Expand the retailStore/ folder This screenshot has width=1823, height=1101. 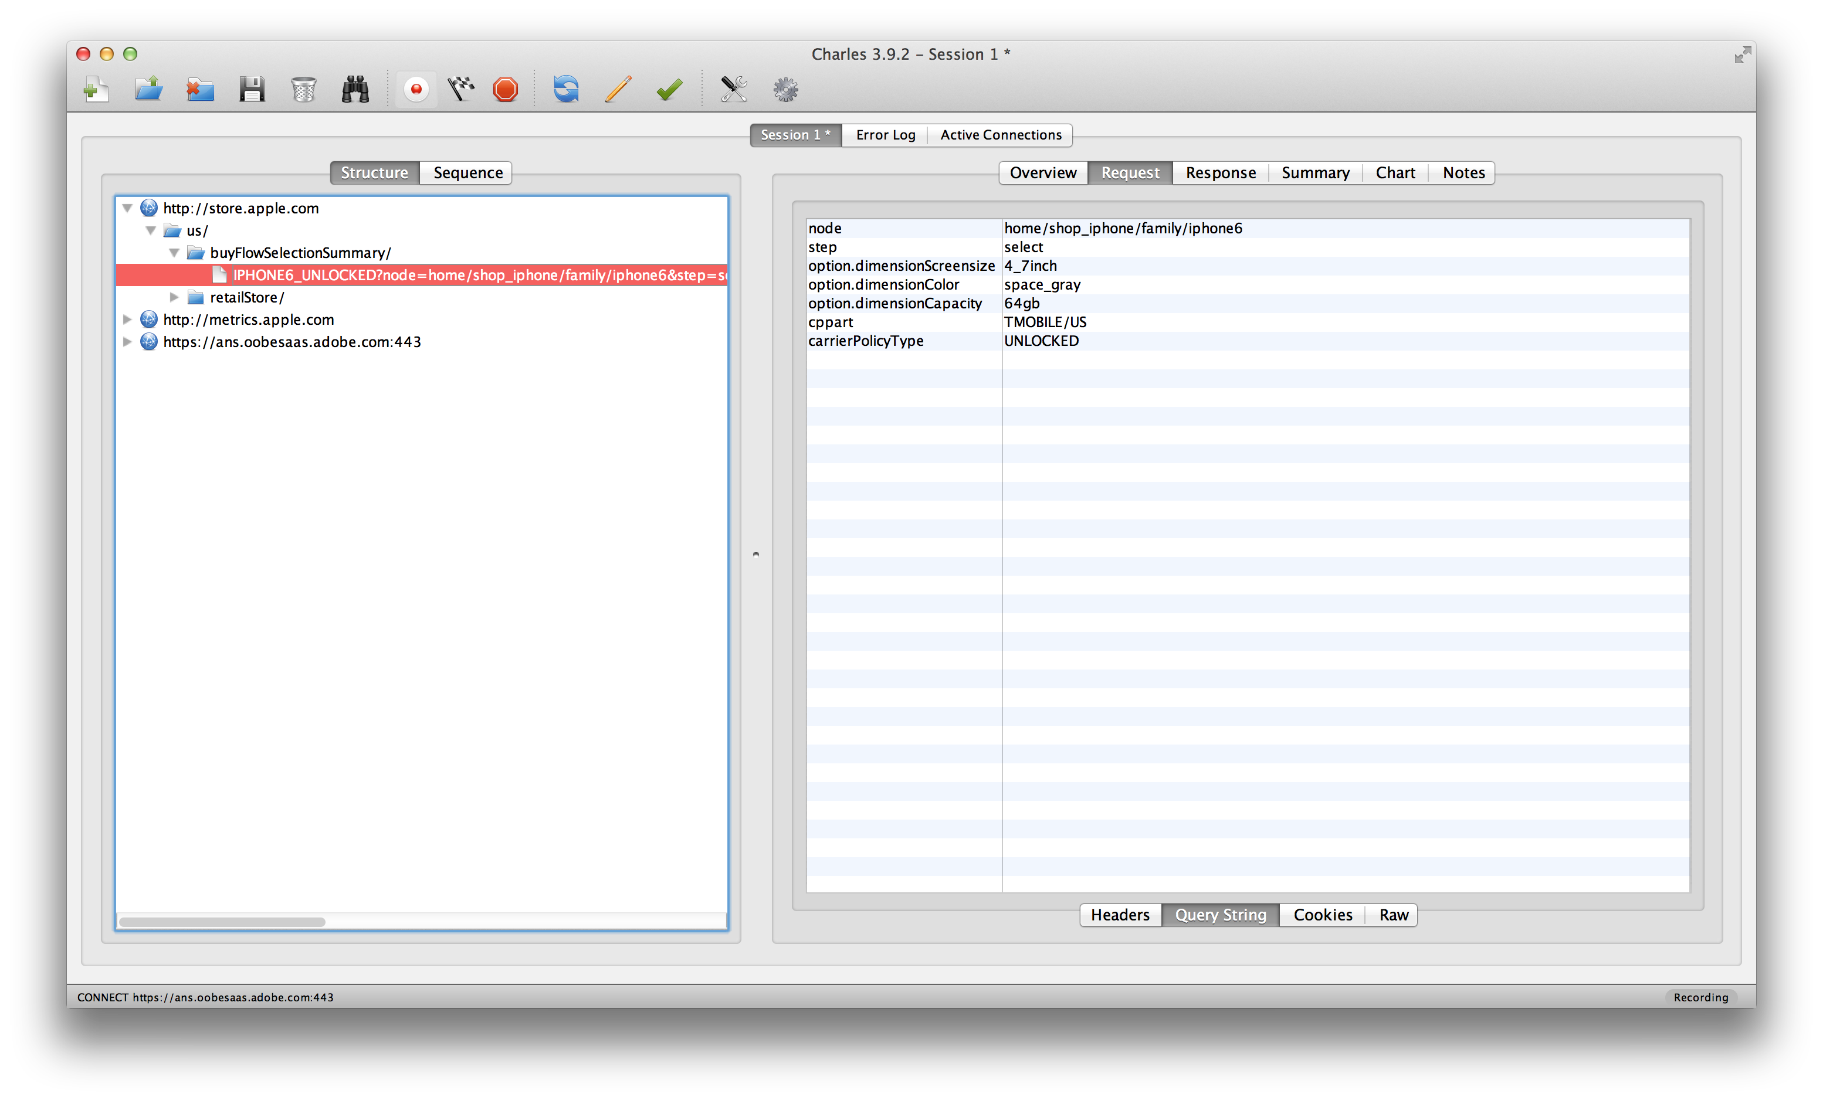pos(175,297)
